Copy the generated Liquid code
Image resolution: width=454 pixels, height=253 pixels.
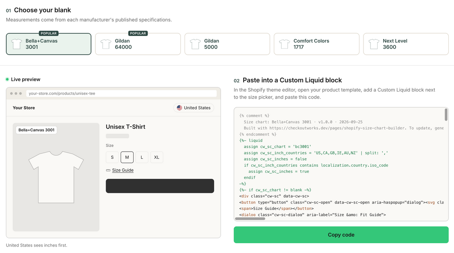pos(341,235)
